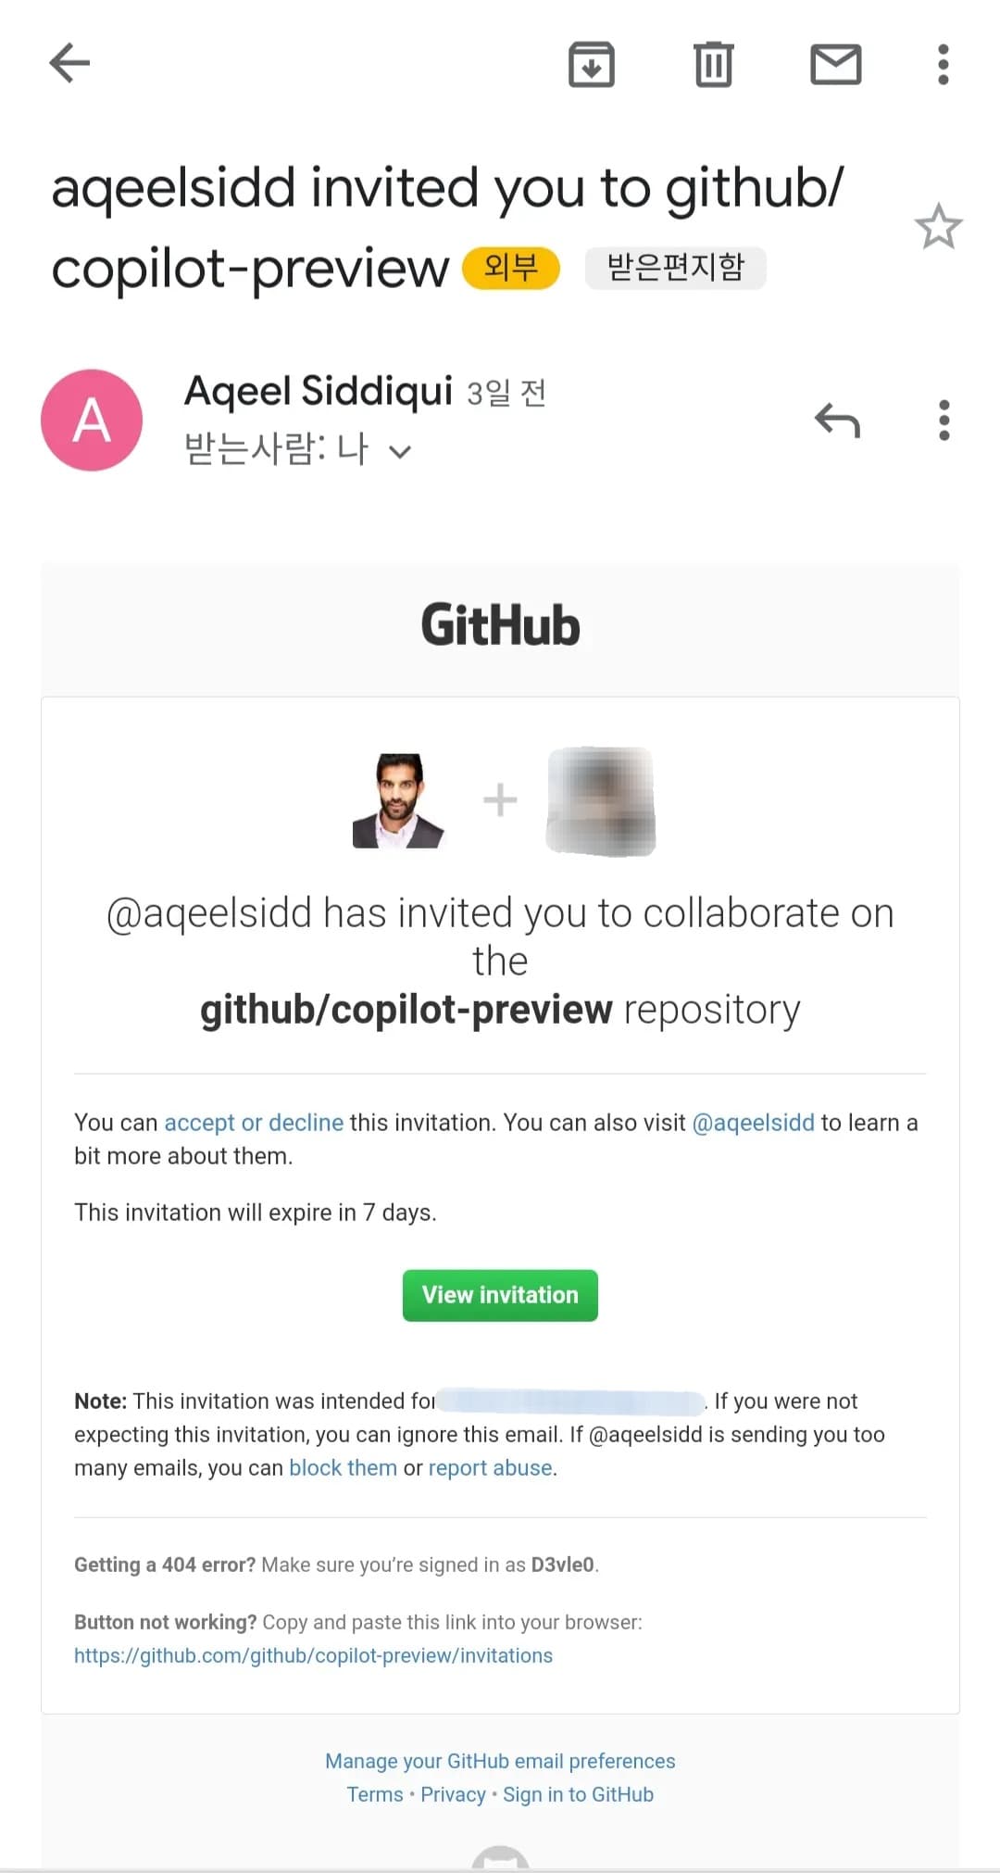This screenshot has width=1000, height=1873.
Task: Open the accept or decline link
Action: [254, 1123]
